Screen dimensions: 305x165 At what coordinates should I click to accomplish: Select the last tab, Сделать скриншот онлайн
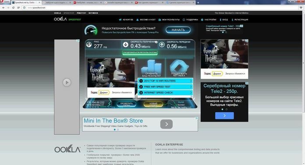pyautogui.click(x=181, y=3)
